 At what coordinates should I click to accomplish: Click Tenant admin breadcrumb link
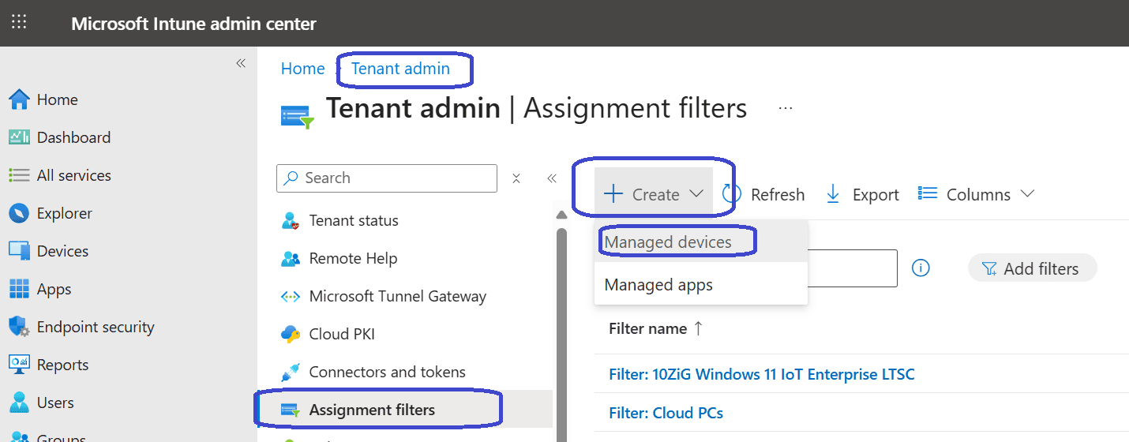(x=400, y=69)
